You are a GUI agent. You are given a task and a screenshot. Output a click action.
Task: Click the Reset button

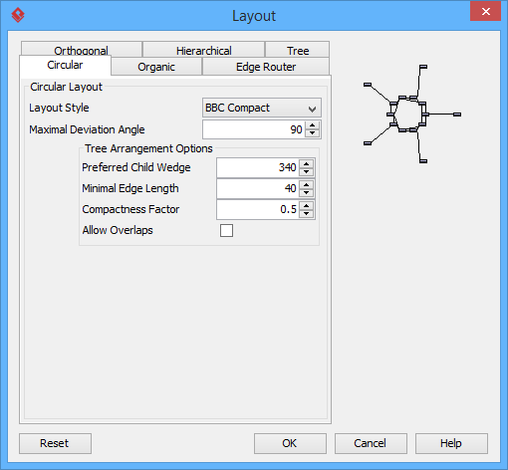(x=55, y=443)
